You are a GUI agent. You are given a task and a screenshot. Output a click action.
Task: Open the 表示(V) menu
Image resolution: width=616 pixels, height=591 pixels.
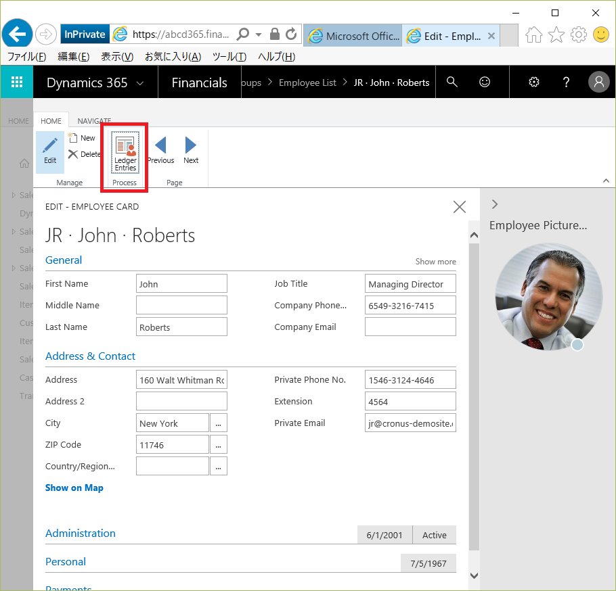point(117,57)
